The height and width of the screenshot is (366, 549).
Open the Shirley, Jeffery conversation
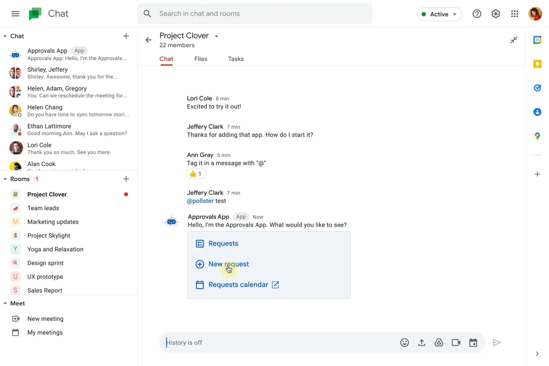pos(69,73)
